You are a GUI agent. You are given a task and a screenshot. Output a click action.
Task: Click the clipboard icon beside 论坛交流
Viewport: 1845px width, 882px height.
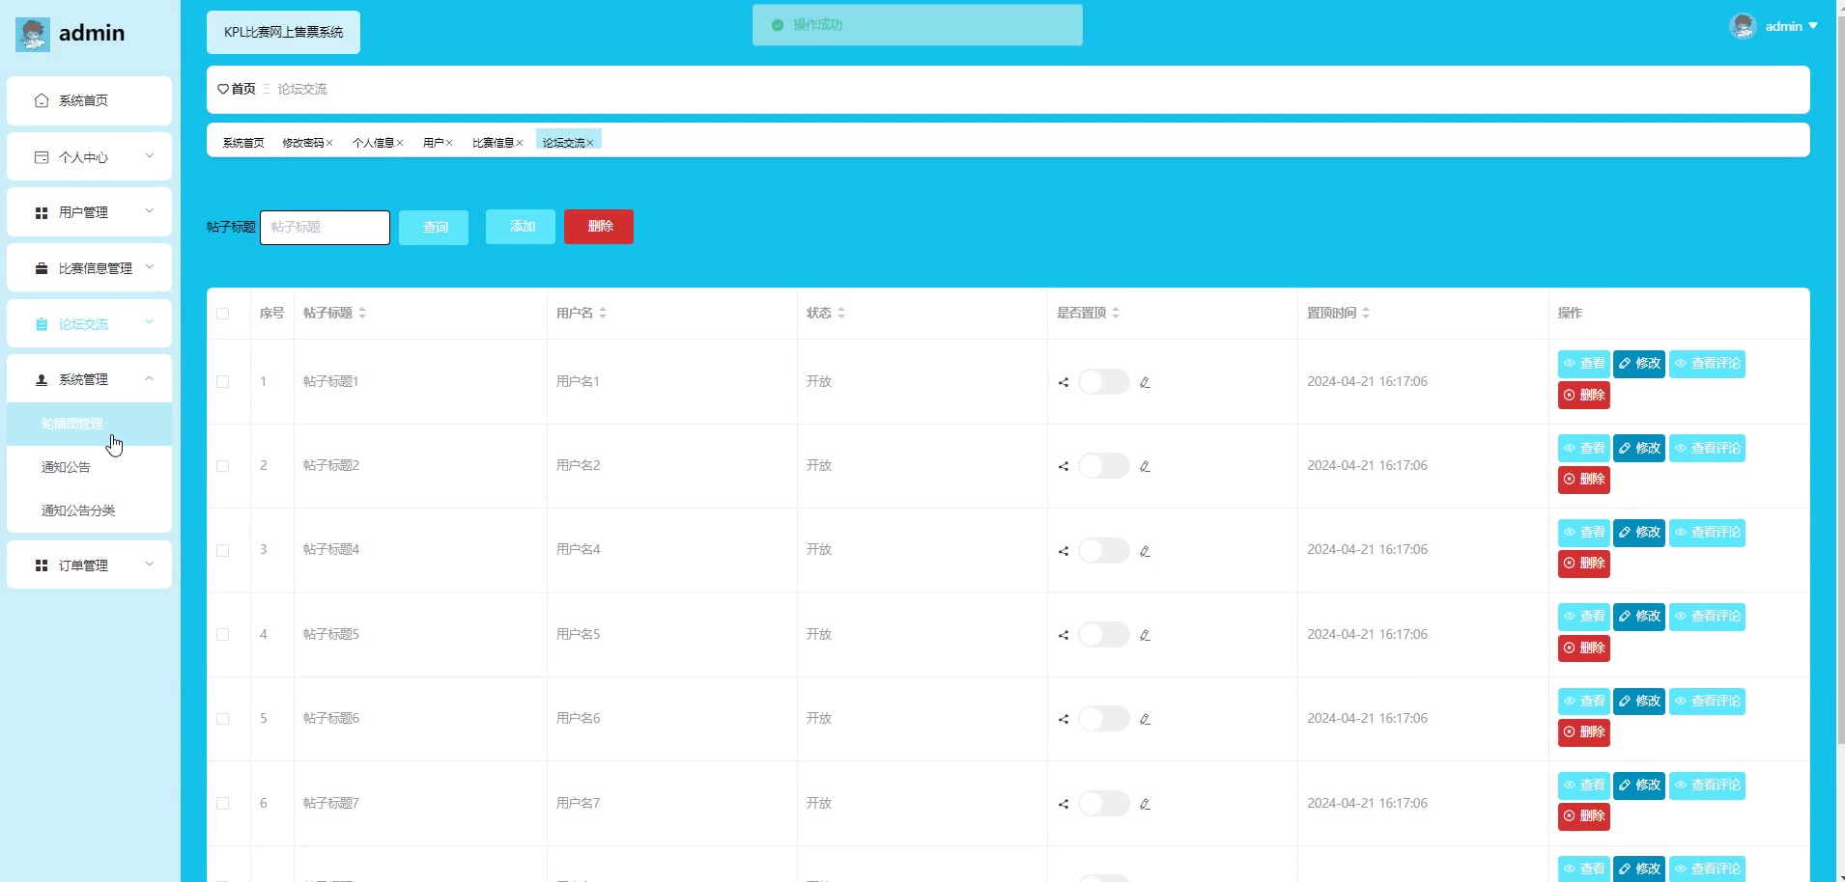(x=42, y=324)
